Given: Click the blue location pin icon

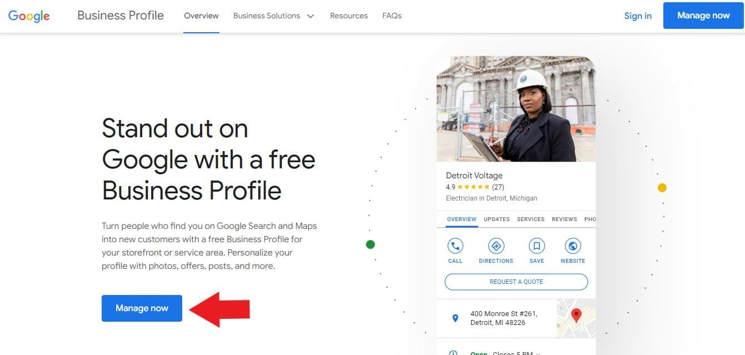Looking at the screenshot, I should click(x=455, y=318).
